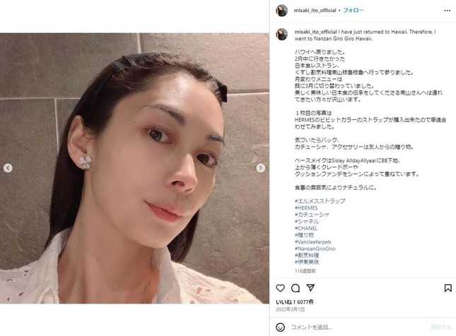Viewport: 456px width, 336px height.
Task: Click the add comment input field
Action: [358, 328]
